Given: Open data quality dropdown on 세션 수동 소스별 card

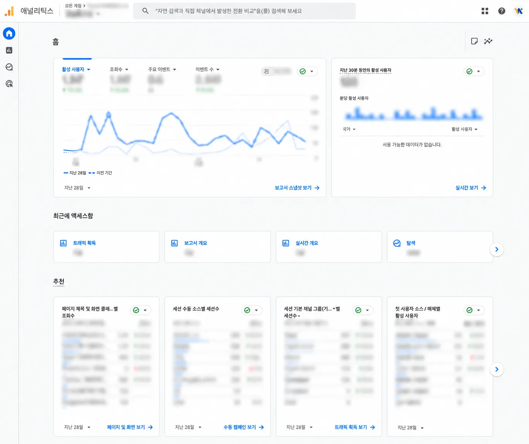Looking at the screenshot, I should (x=252, y=310).
